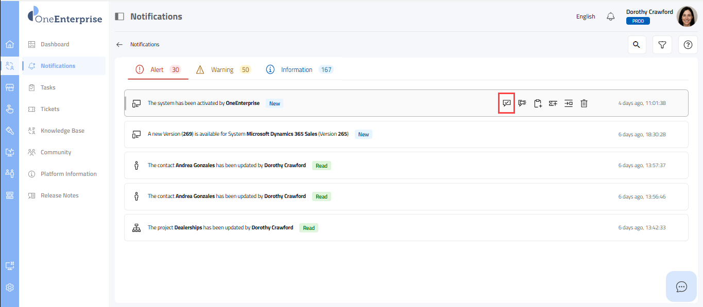The image size is (703, 307).
Task: Open the chat bubble widget
Action: pyautogui.click(x=681, y=286)
